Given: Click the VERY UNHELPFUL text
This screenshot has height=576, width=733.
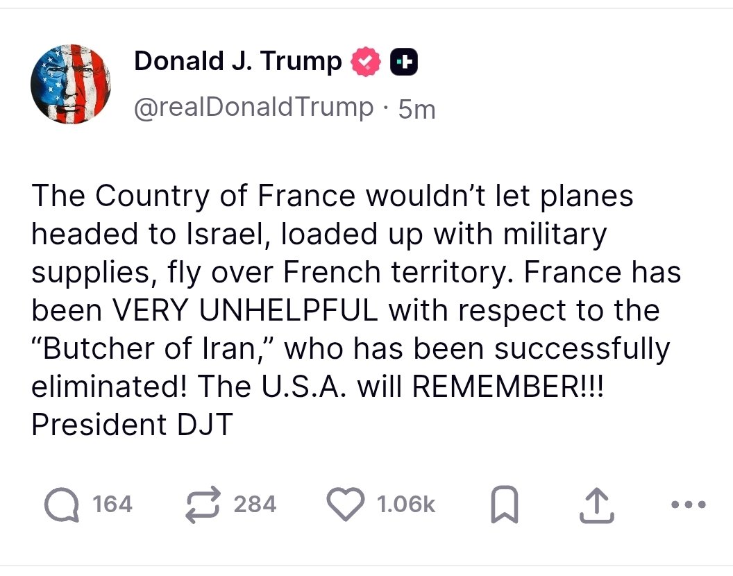Looking at the screenshot, I should click(244, 310).
